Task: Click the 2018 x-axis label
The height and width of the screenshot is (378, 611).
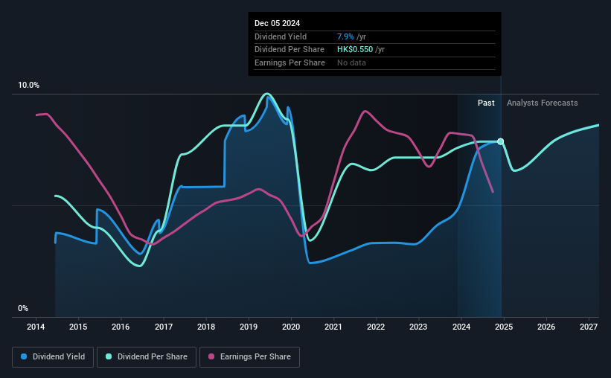Action: [205, 327]
